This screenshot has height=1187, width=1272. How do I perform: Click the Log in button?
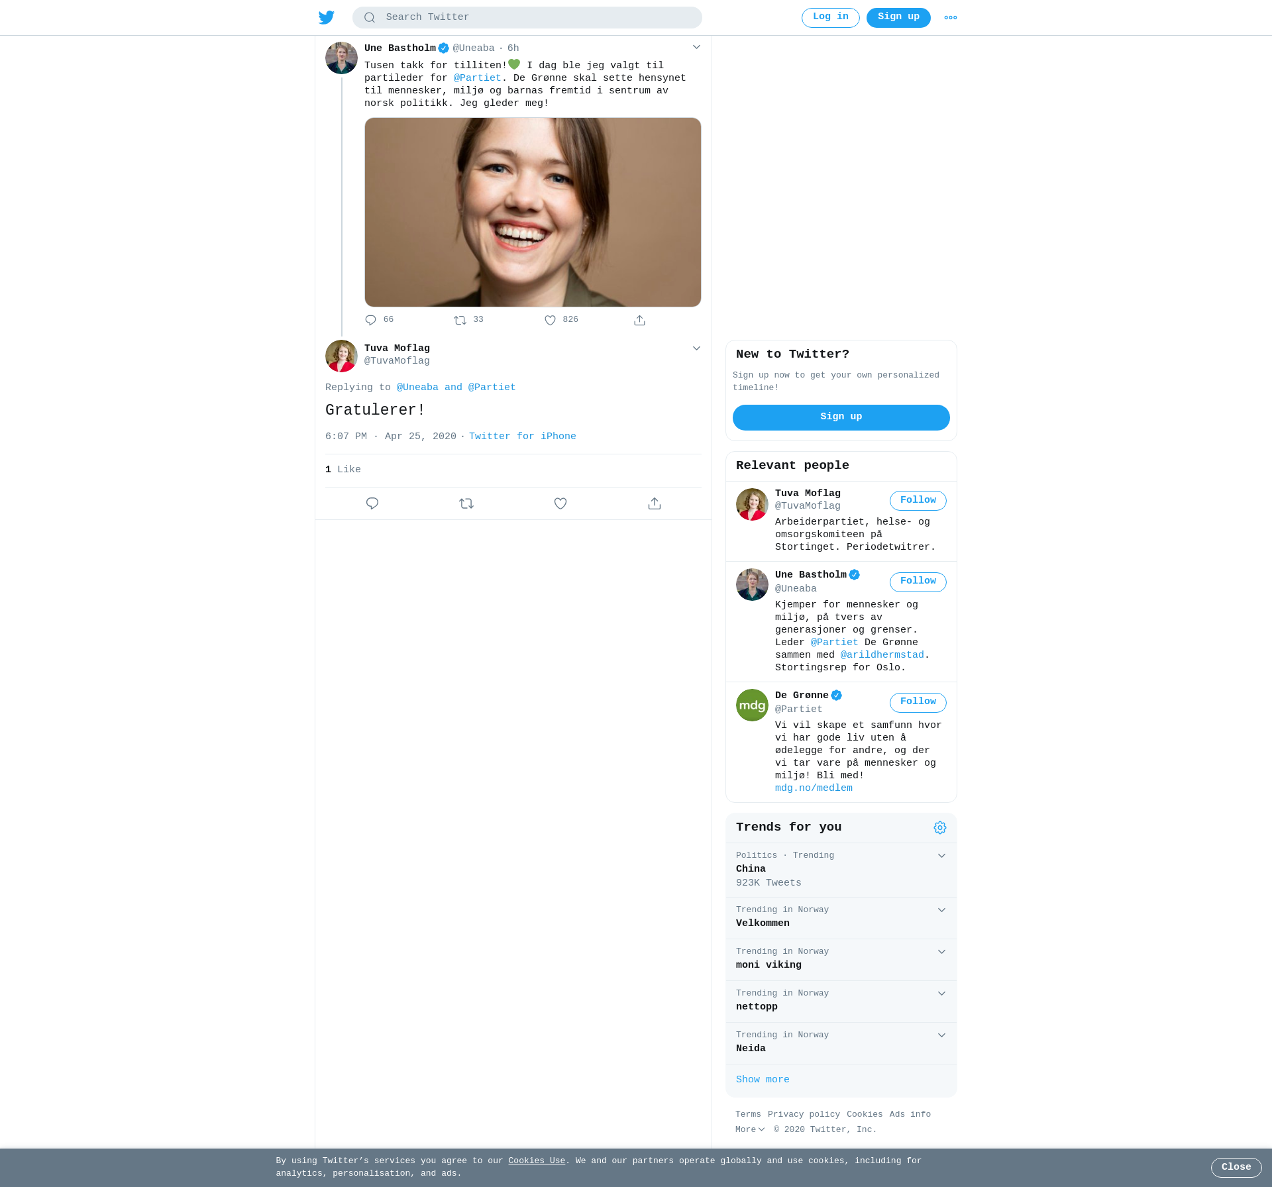point(830,17)
